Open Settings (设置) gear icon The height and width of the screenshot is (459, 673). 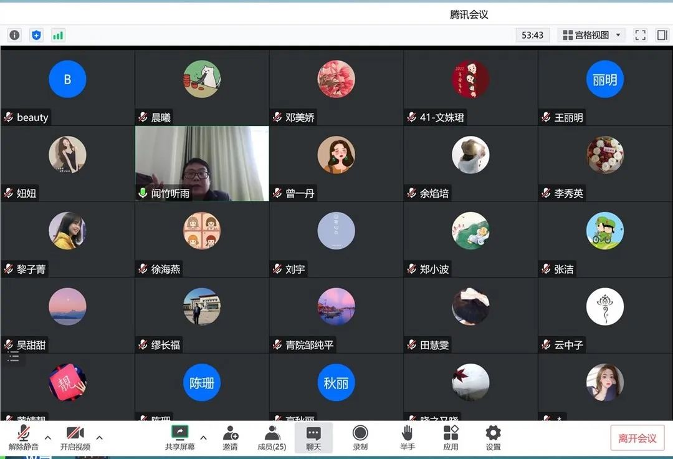[493, 438]
